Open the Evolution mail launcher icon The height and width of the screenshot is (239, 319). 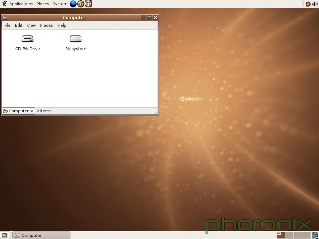pyautogui.click(x=81, y=4)
